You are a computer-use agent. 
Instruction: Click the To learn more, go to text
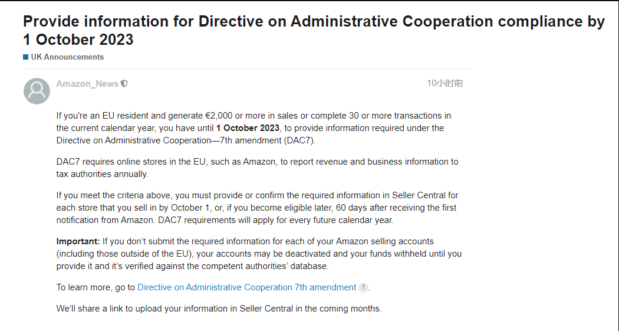coord(96,287)
